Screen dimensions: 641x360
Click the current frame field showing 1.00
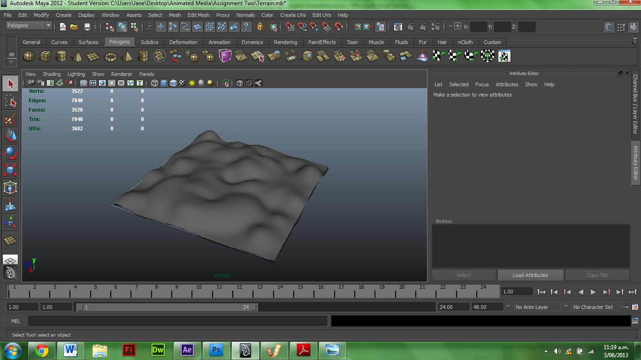[517, 292]
